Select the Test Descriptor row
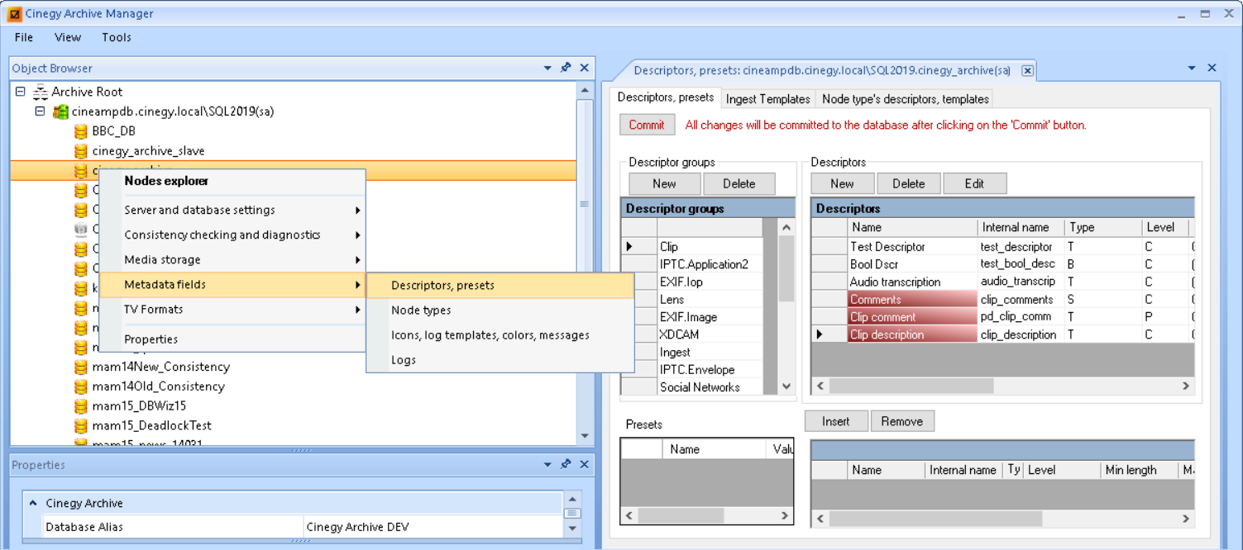This screenshot has height=550, width=1243. point(1002,247)
